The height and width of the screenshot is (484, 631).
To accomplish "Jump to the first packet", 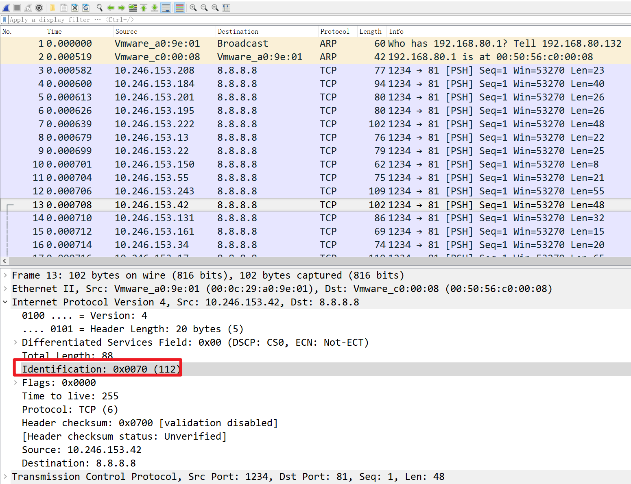I will pos(144,7).
